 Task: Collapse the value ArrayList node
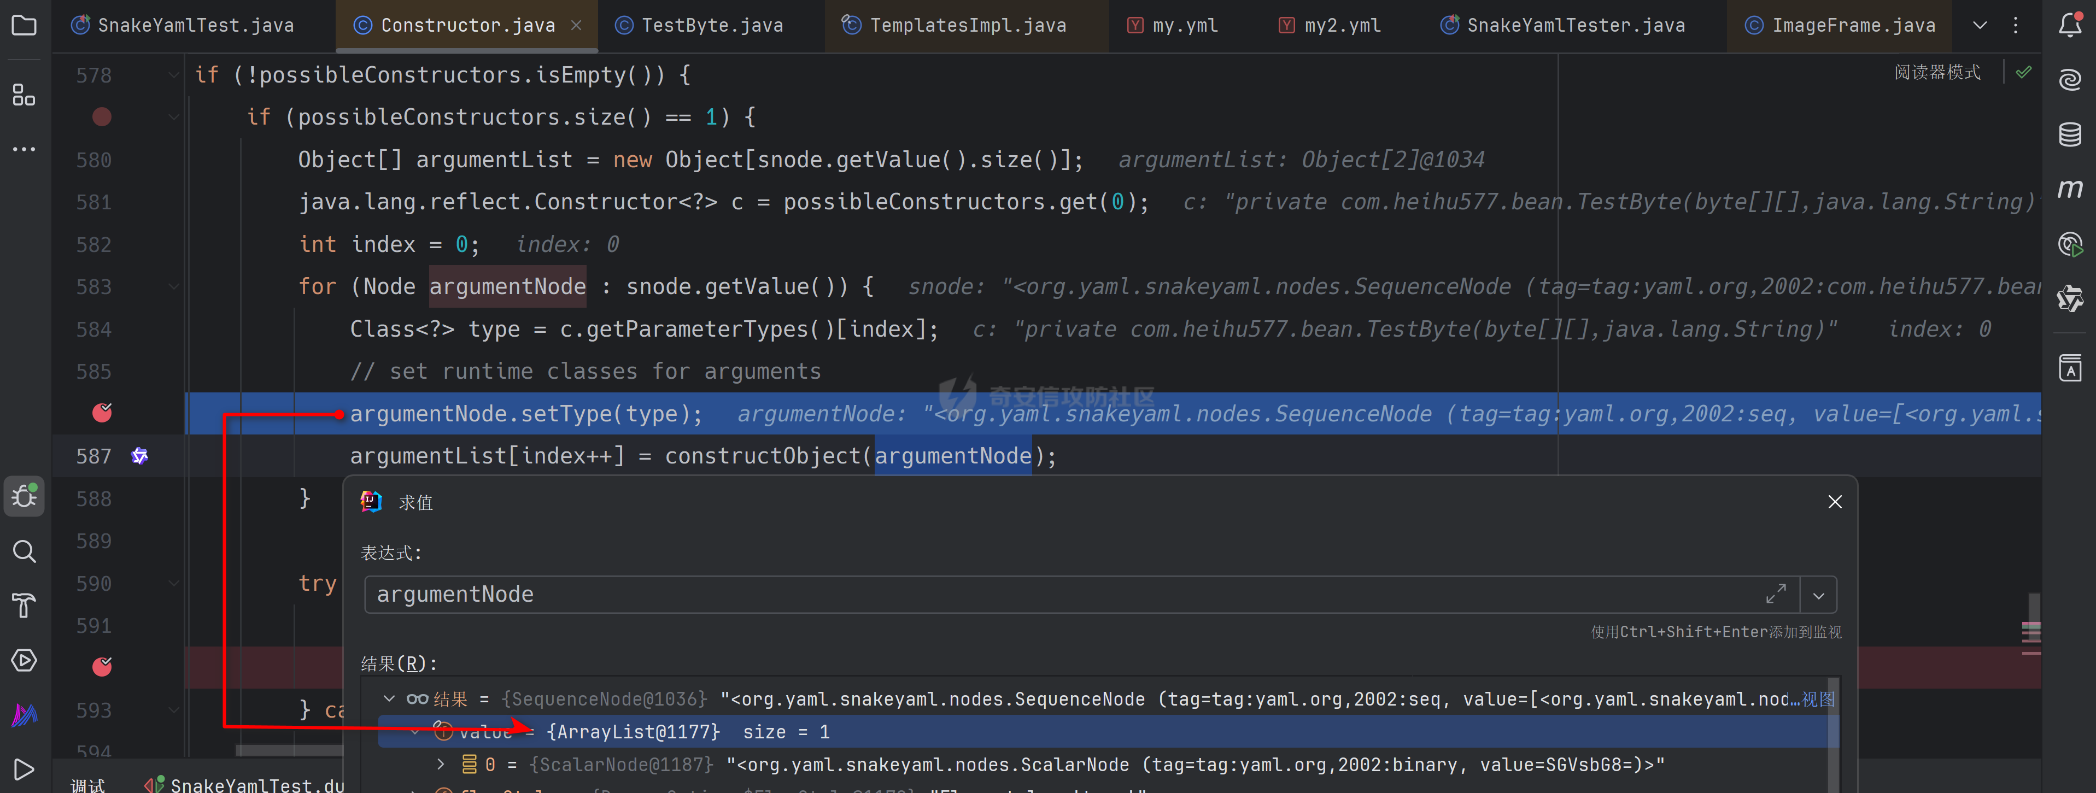coord(416,732)
